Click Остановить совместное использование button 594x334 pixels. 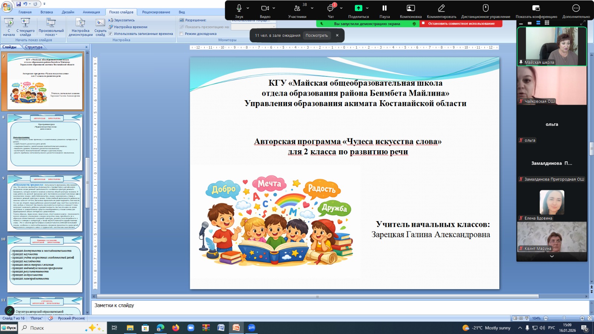461,24
